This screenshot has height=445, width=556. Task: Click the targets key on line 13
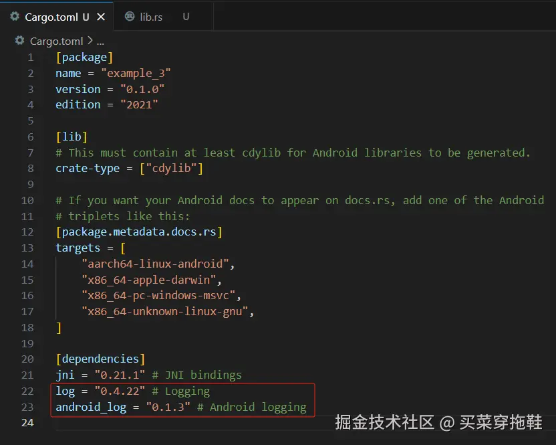pos(78,248)
